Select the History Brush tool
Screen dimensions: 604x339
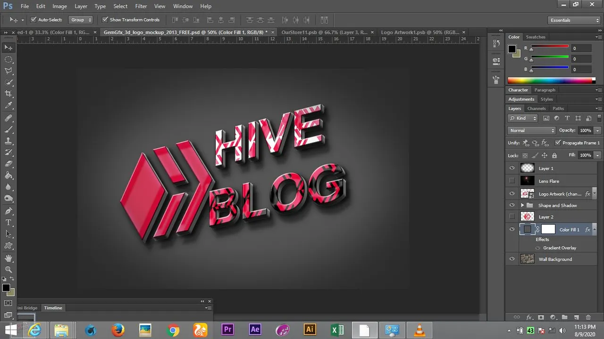(x=8, y=153)
